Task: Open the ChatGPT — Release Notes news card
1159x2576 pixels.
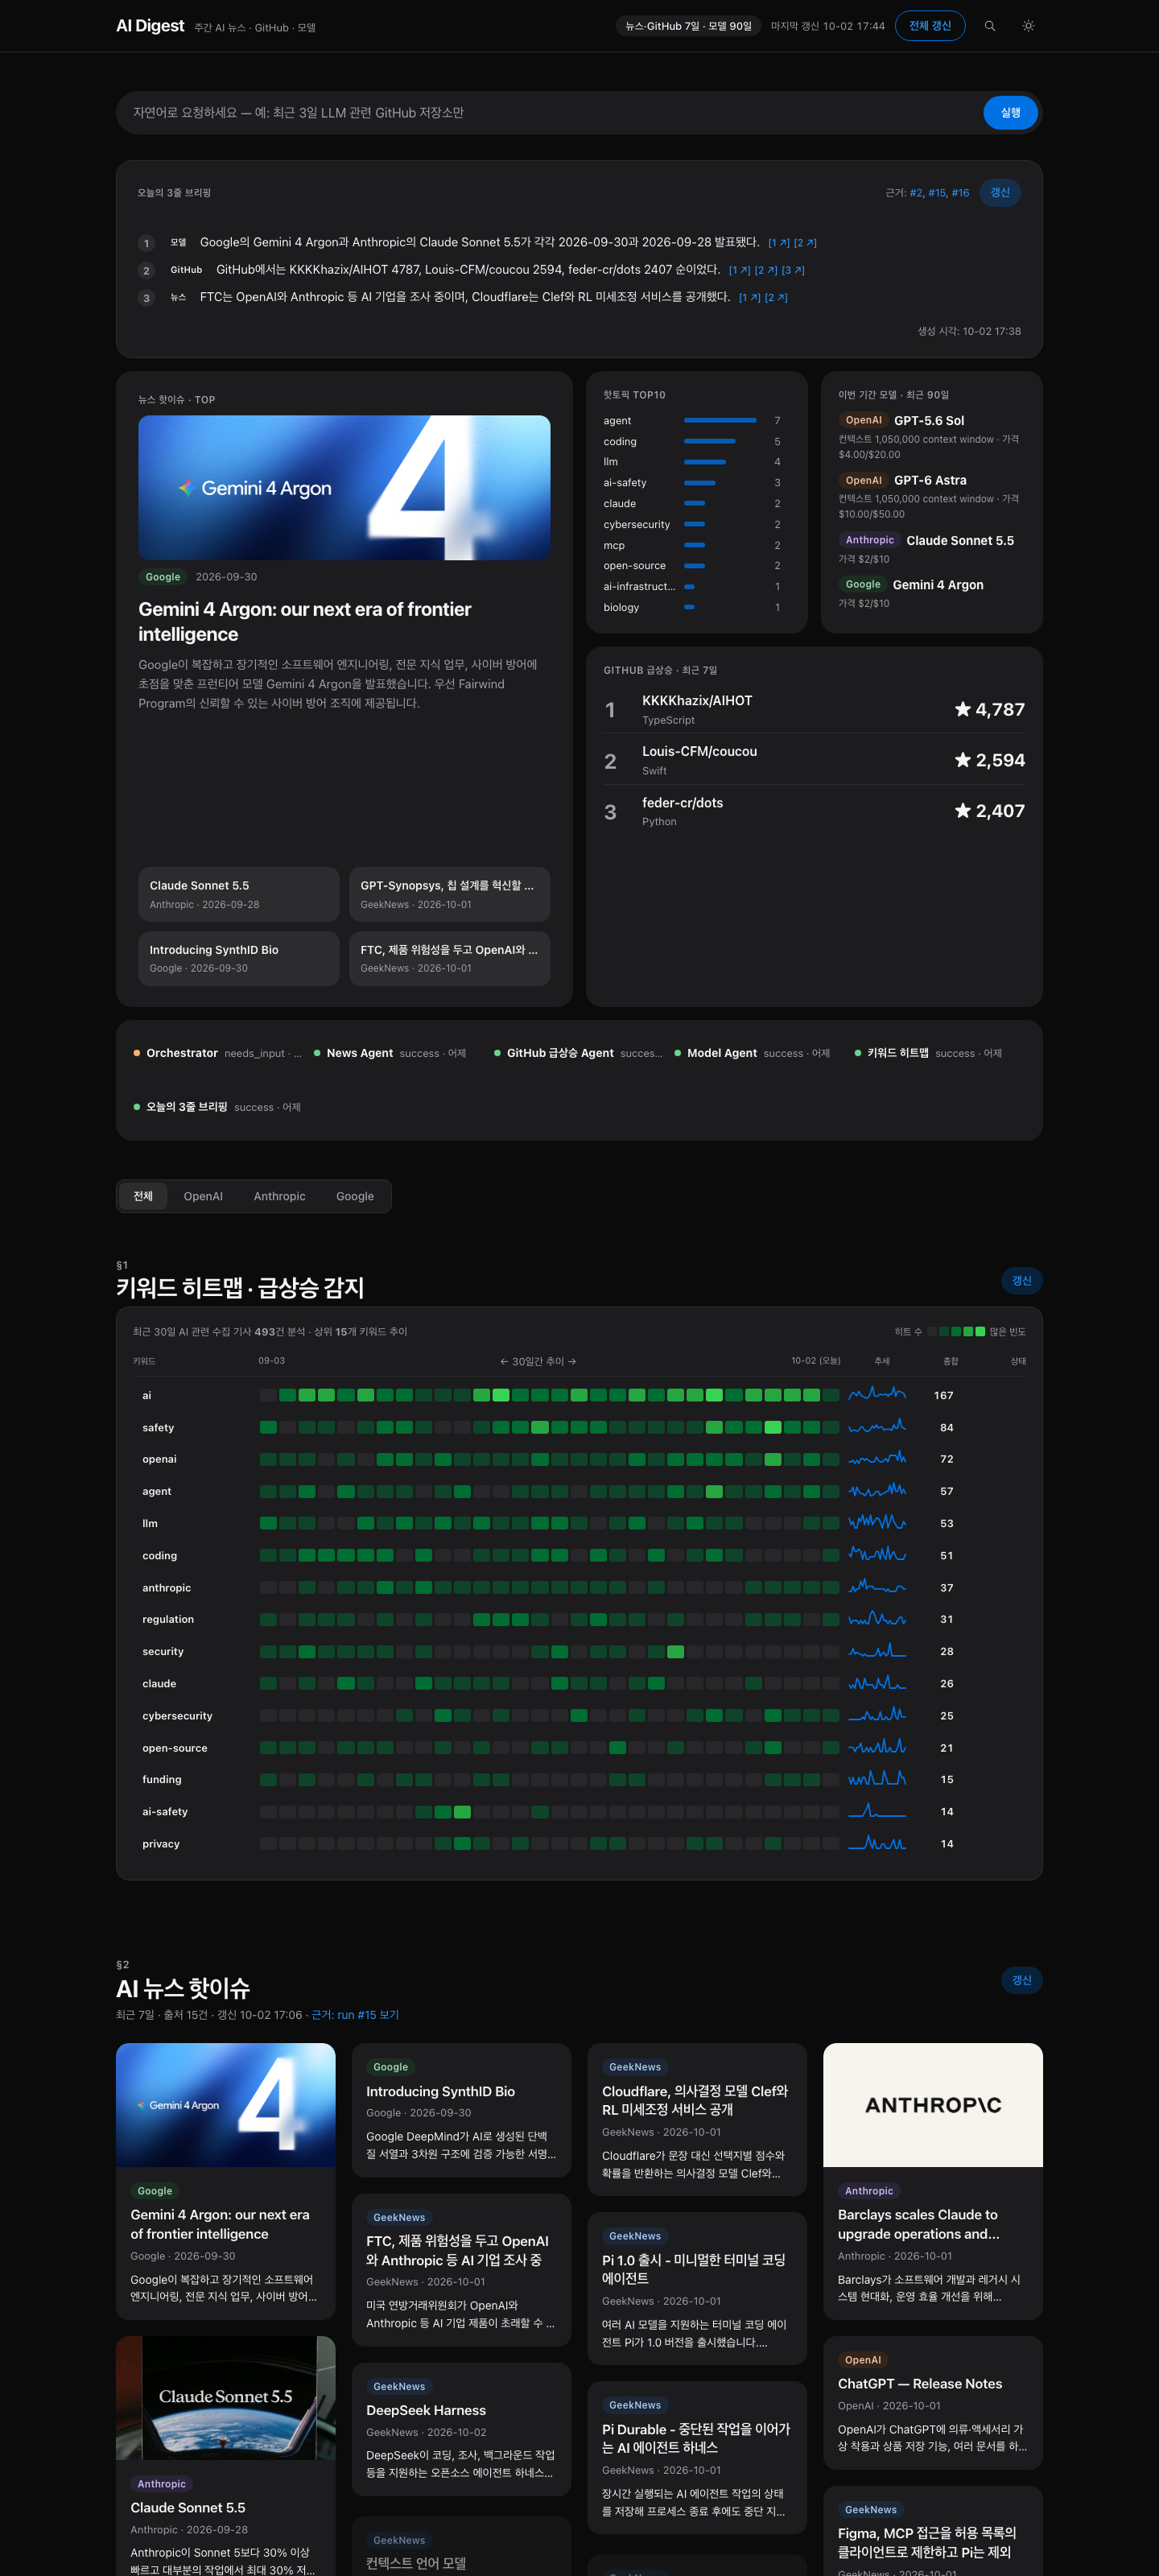Action: coord(932,2404)
